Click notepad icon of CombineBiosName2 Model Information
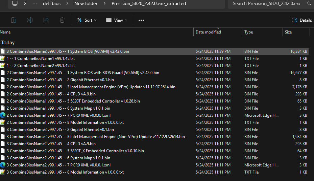The width and height of the screenshot is (314, 181). coord(3,172)
